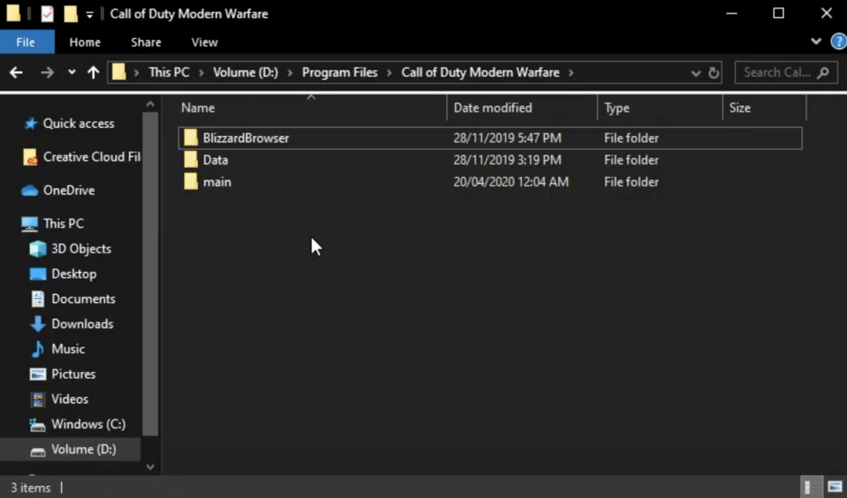Viewport: 847px width, 498px height.
Task: Click Program Files in the breadcrumb path
Action: [340, 73]
